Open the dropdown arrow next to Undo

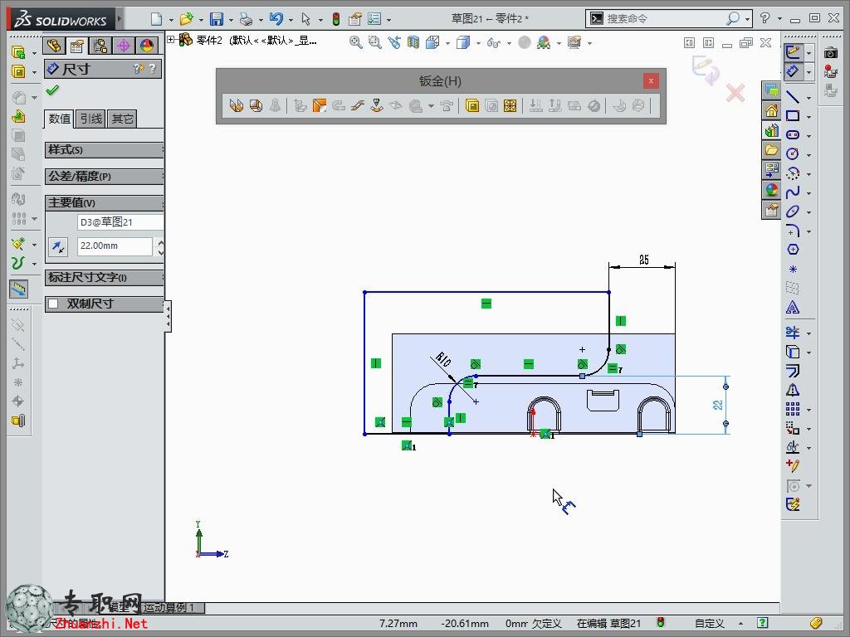[x=291, y=21]
